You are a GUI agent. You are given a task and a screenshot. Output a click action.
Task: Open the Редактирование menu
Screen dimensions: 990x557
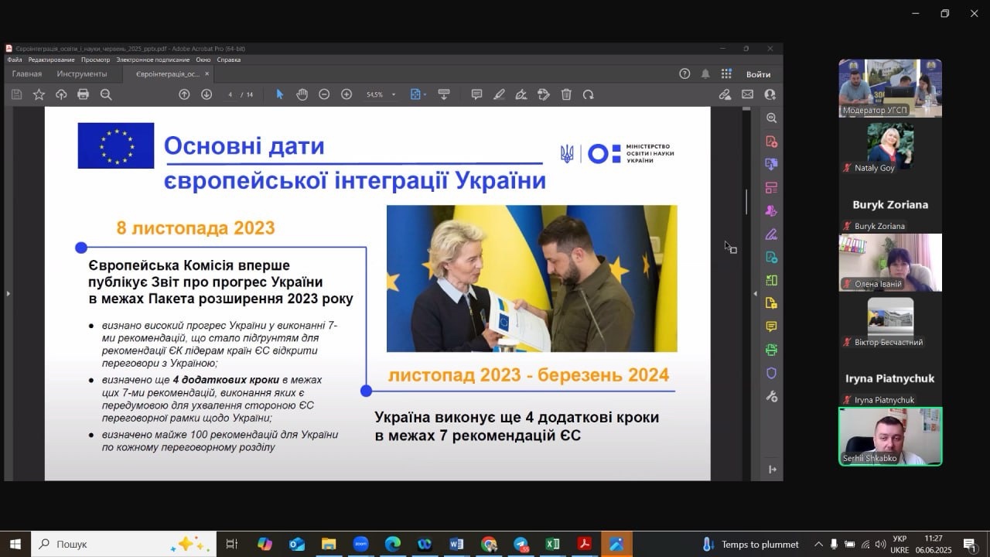51,60
